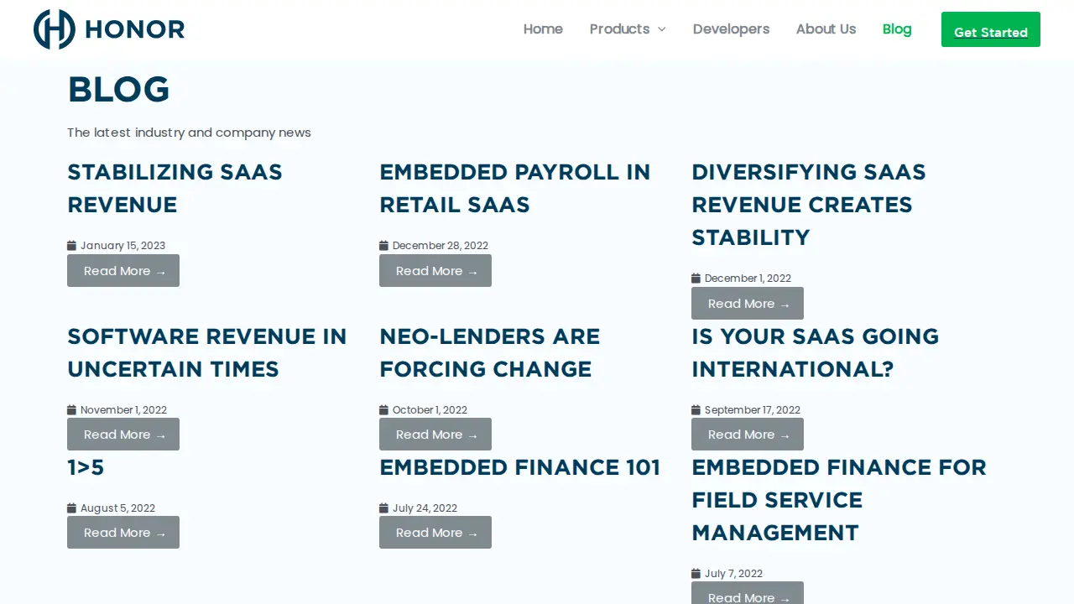
Task: Click the Products menu label
Action: [x=619, y=29]
